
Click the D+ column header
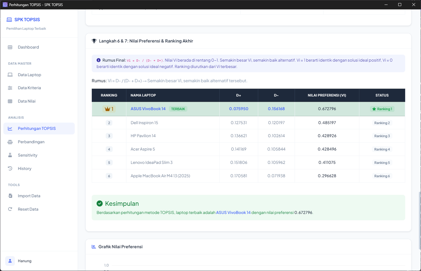point(239,95)
